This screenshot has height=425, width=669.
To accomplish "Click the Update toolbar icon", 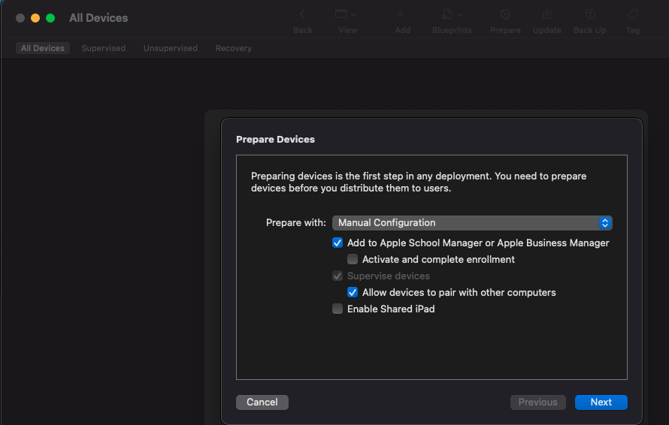I will (546, 14).
